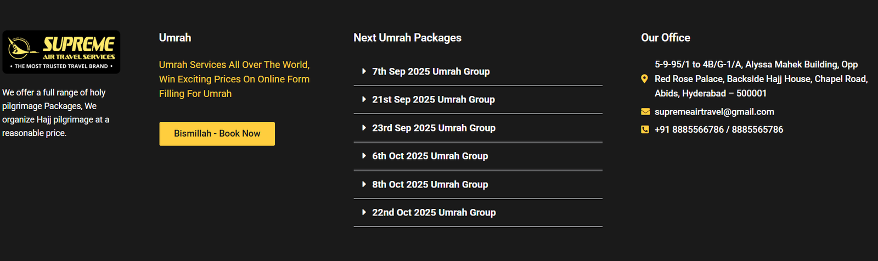
Task: Click the +91 8885566786 phone number
Action: pyautogui.click(x=689, y=129)
